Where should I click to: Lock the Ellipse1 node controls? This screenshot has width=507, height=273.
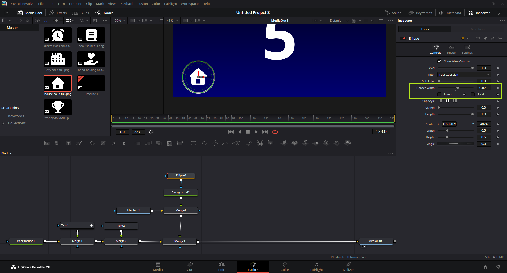pos(492,38)
